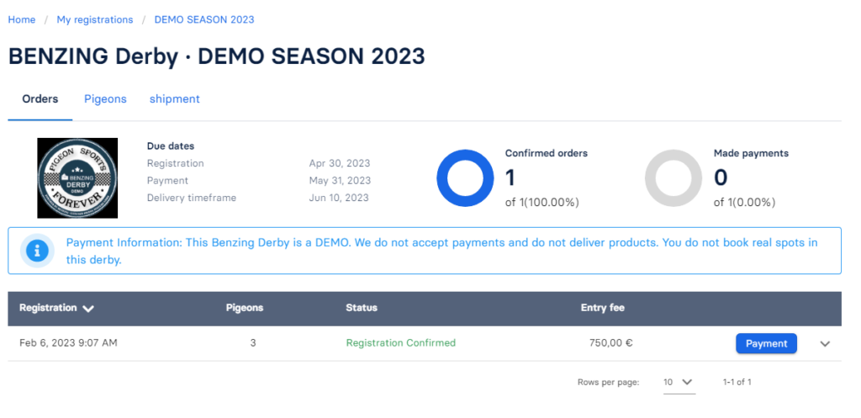
Task: Open My registrations breadcrumb link
Action: point(95,19)
